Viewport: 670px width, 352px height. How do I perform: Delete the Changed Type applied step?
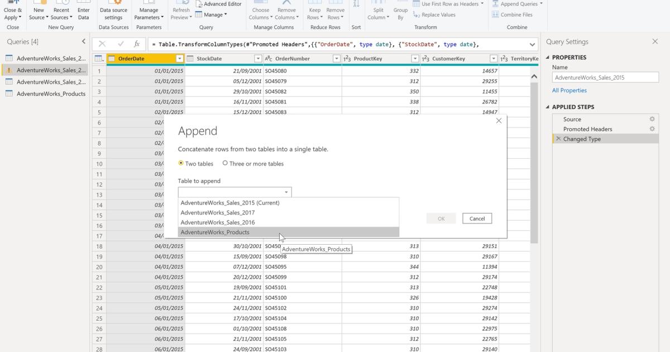click(559, 138)
